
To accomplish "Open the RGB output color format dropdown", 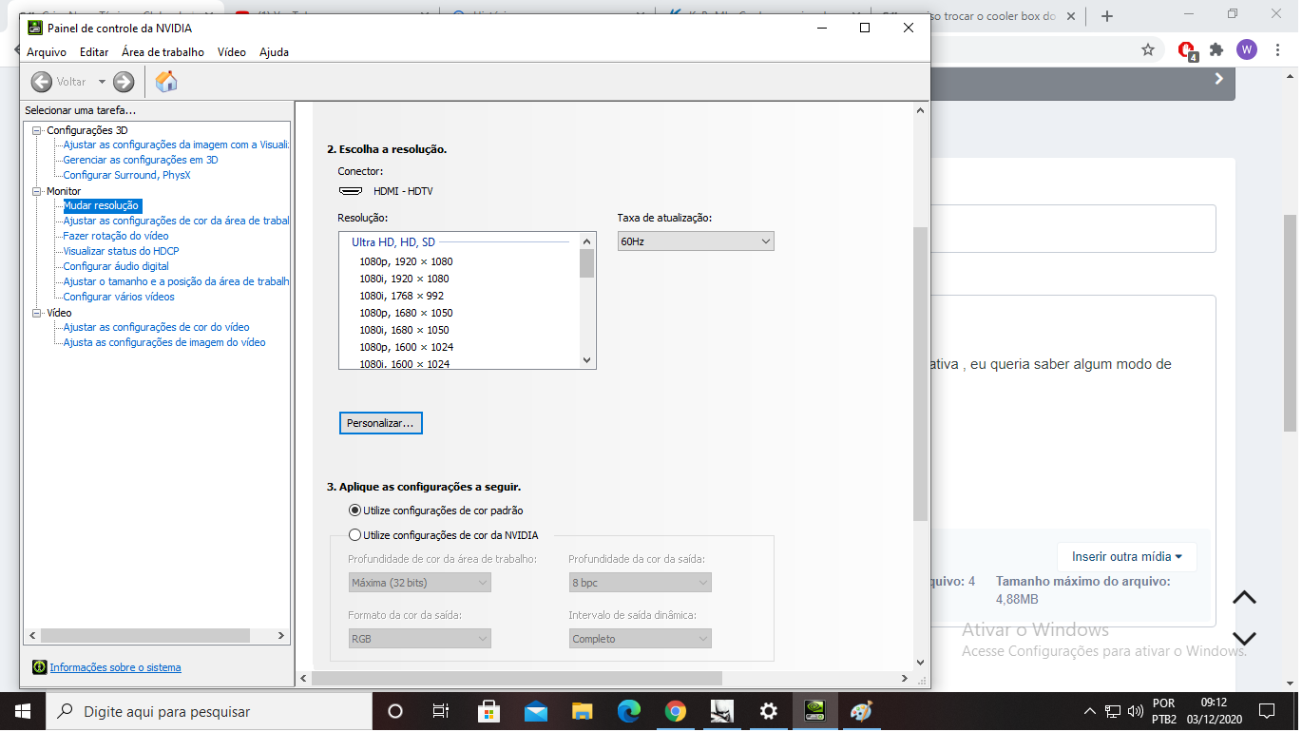I will tap(419, 639).
